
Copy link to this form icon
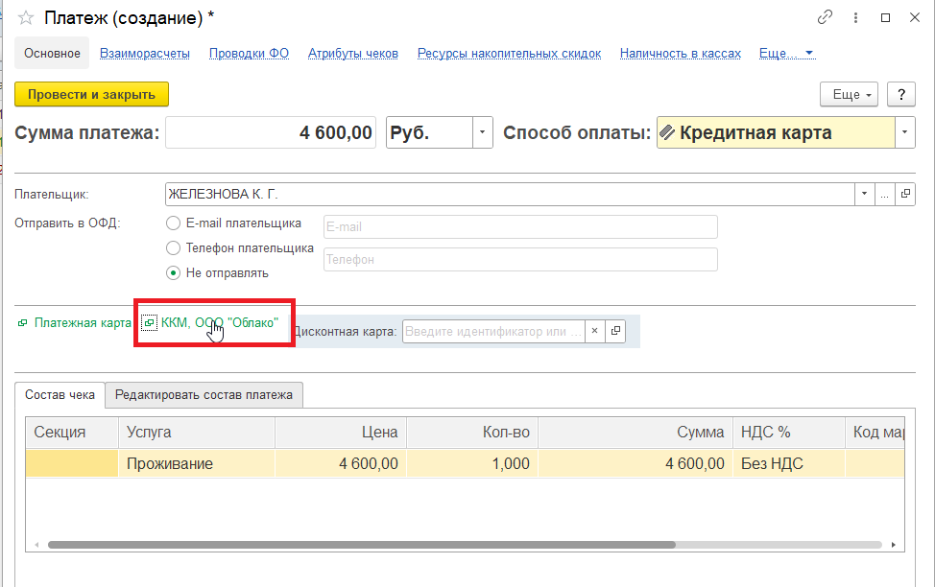point(825,17)
